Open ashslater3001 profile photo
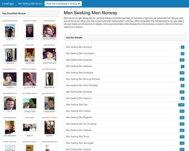The image size is (189, 151). [x=49, y=31]
